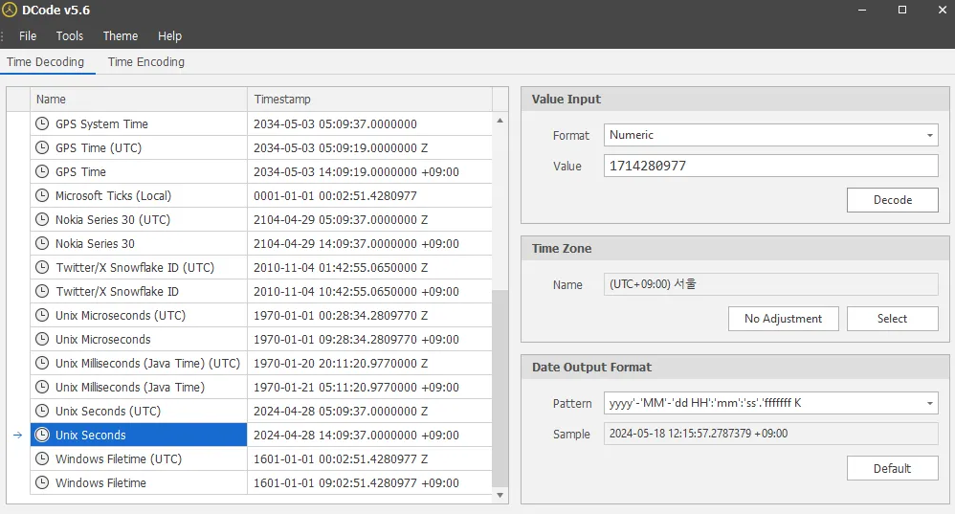Open the Tools menu
This screenshot has height=514, width=955.
[x=70, y=36]
